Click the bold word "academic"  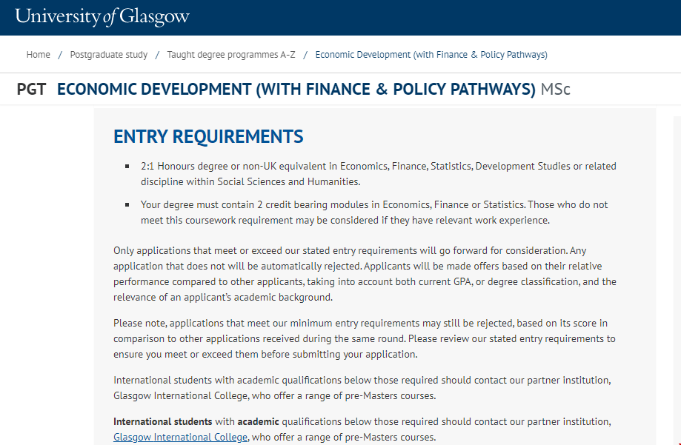[x=259, y=421]
